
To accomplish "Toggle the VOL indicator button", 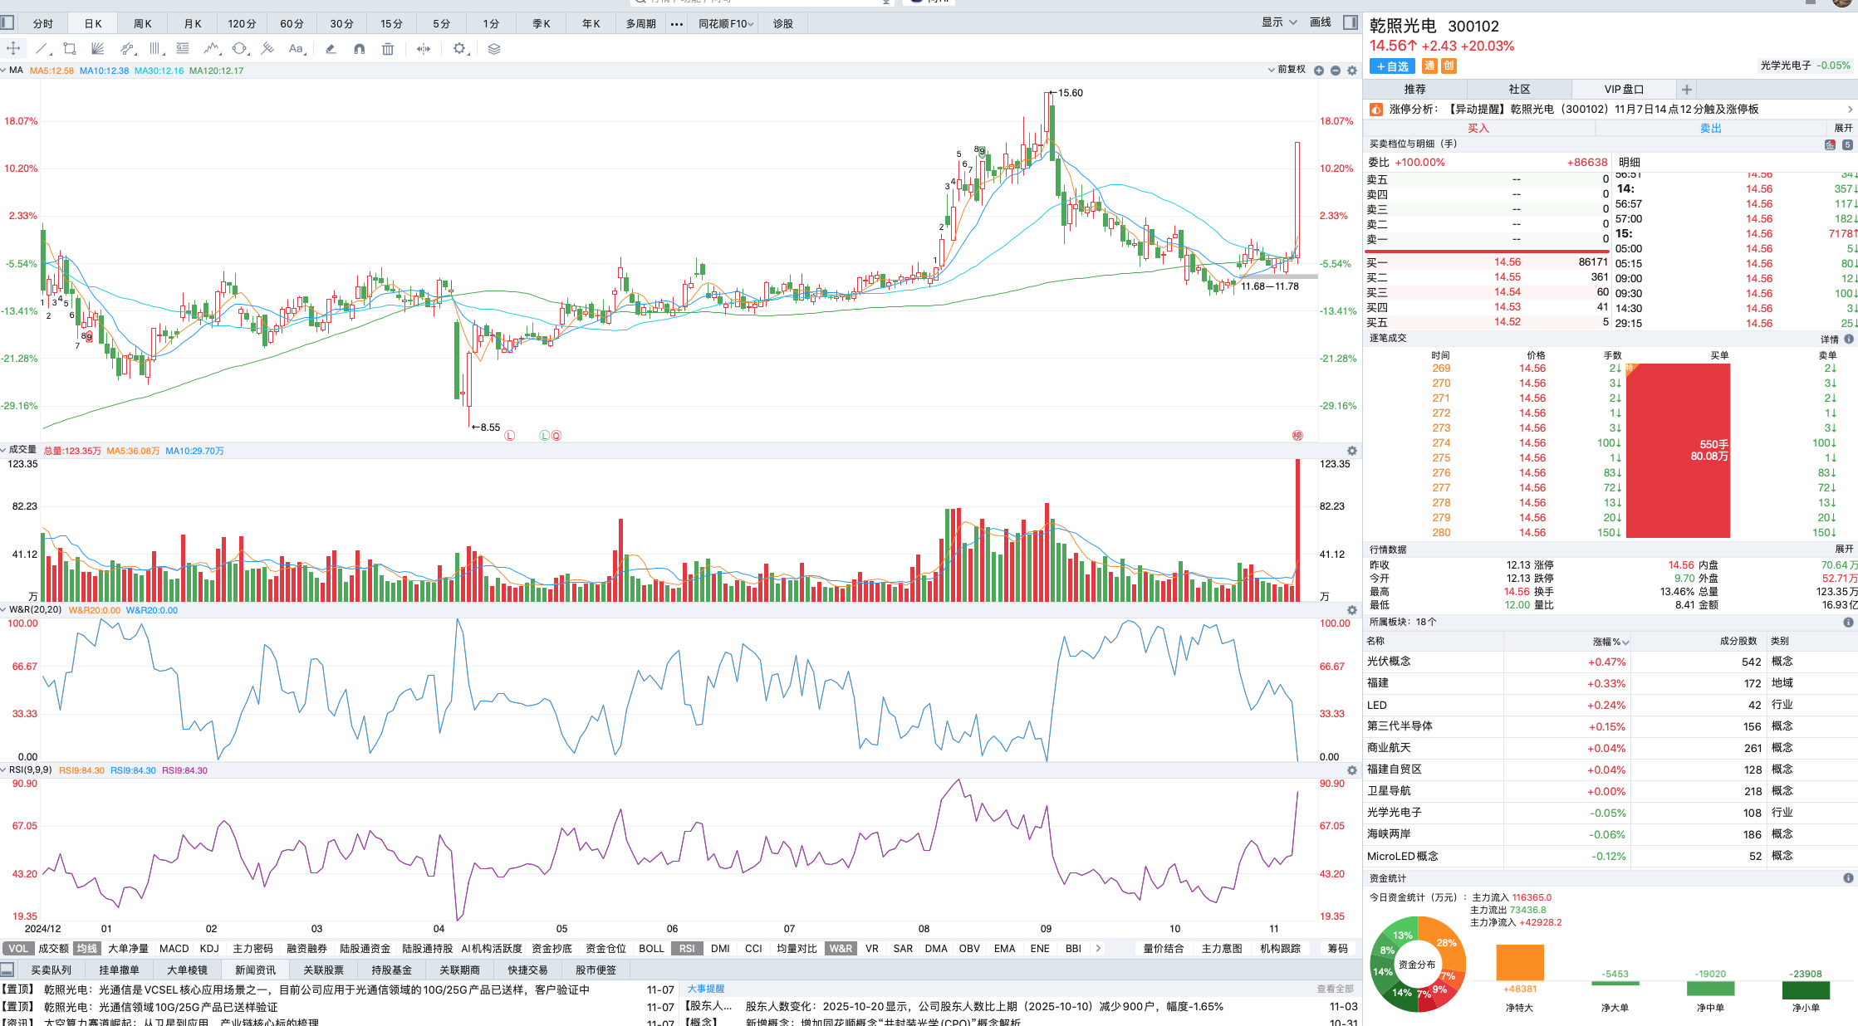I will (x=18, y=948).
